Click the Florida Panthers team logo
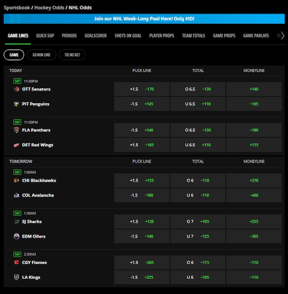The height and width of the screenshot is (294, 288). [x=16, y=130]
